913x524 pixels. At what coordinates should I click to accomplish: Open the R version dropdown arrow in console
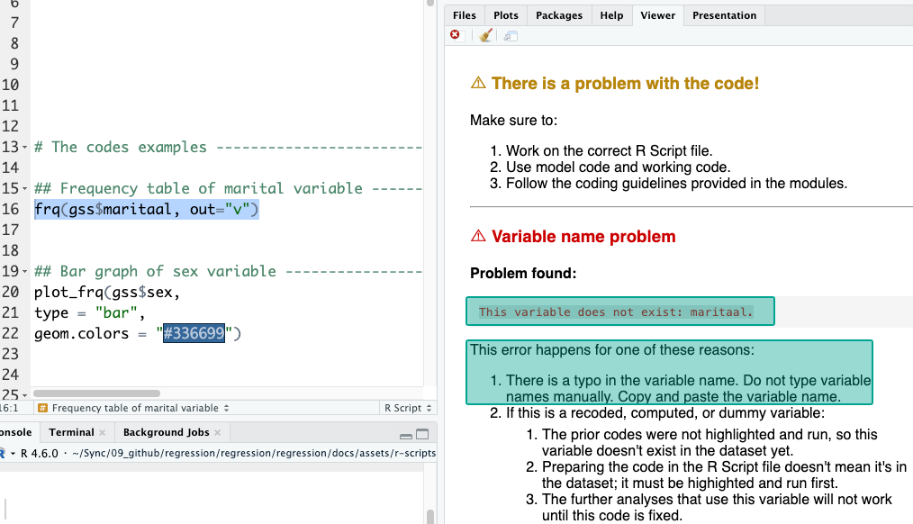point(13,453)
